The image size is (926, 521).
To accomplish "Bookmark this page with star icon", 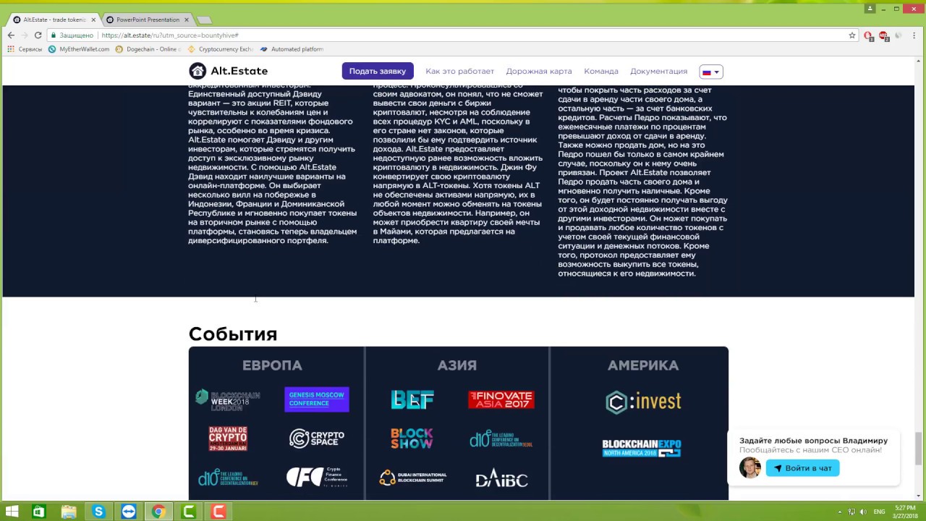I will [852, 35].
